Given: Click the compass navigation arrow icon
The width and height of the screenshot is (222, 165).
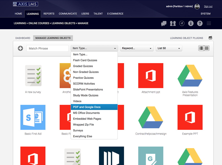Looking at the screenshot, I should coord(182,23).
